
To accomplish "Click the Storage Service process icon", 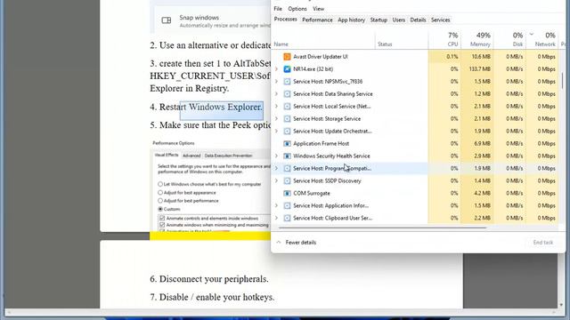I will pyautogui.click(x=287, y=118).
